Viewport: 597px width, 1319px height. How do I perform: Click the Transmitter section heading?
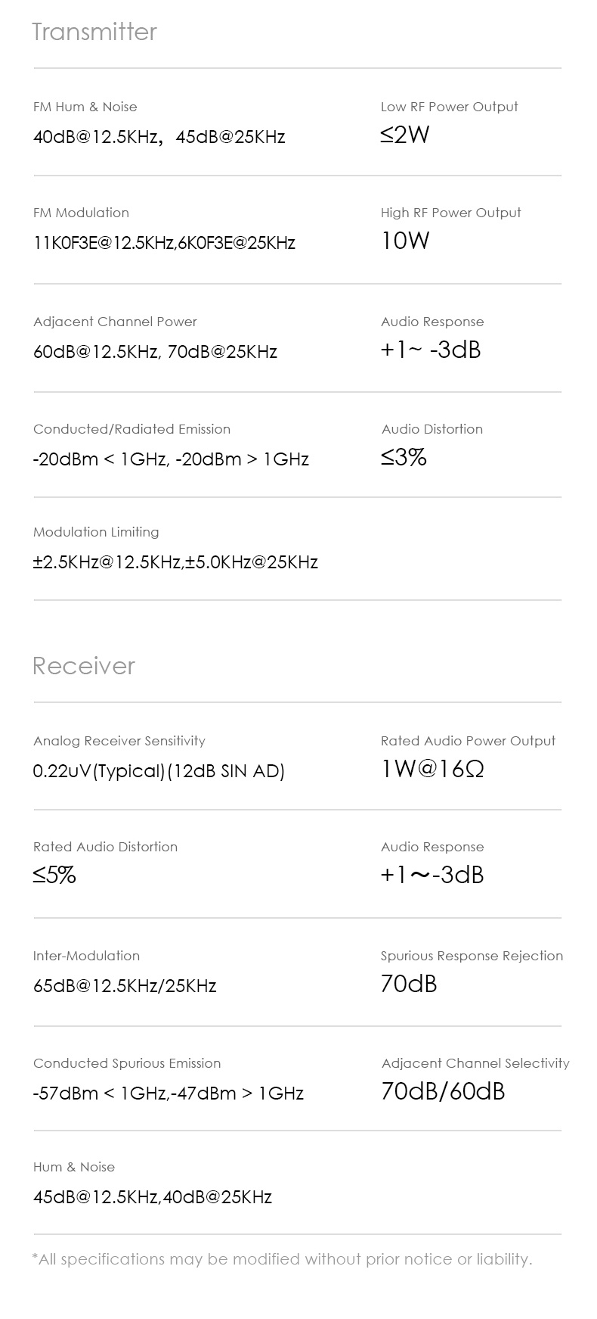click(x=94, y=32)
